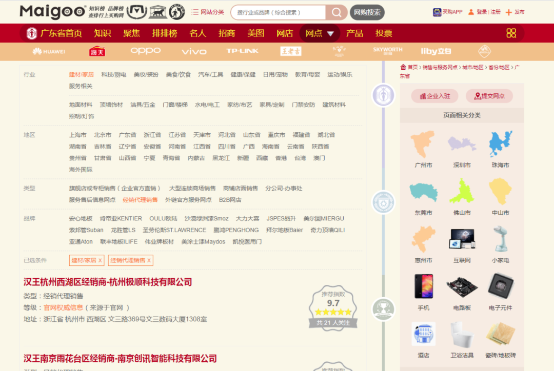The width and height of the screenshot is (554, 371).
Task: Filter by type B2B网店
Action: 230,200
